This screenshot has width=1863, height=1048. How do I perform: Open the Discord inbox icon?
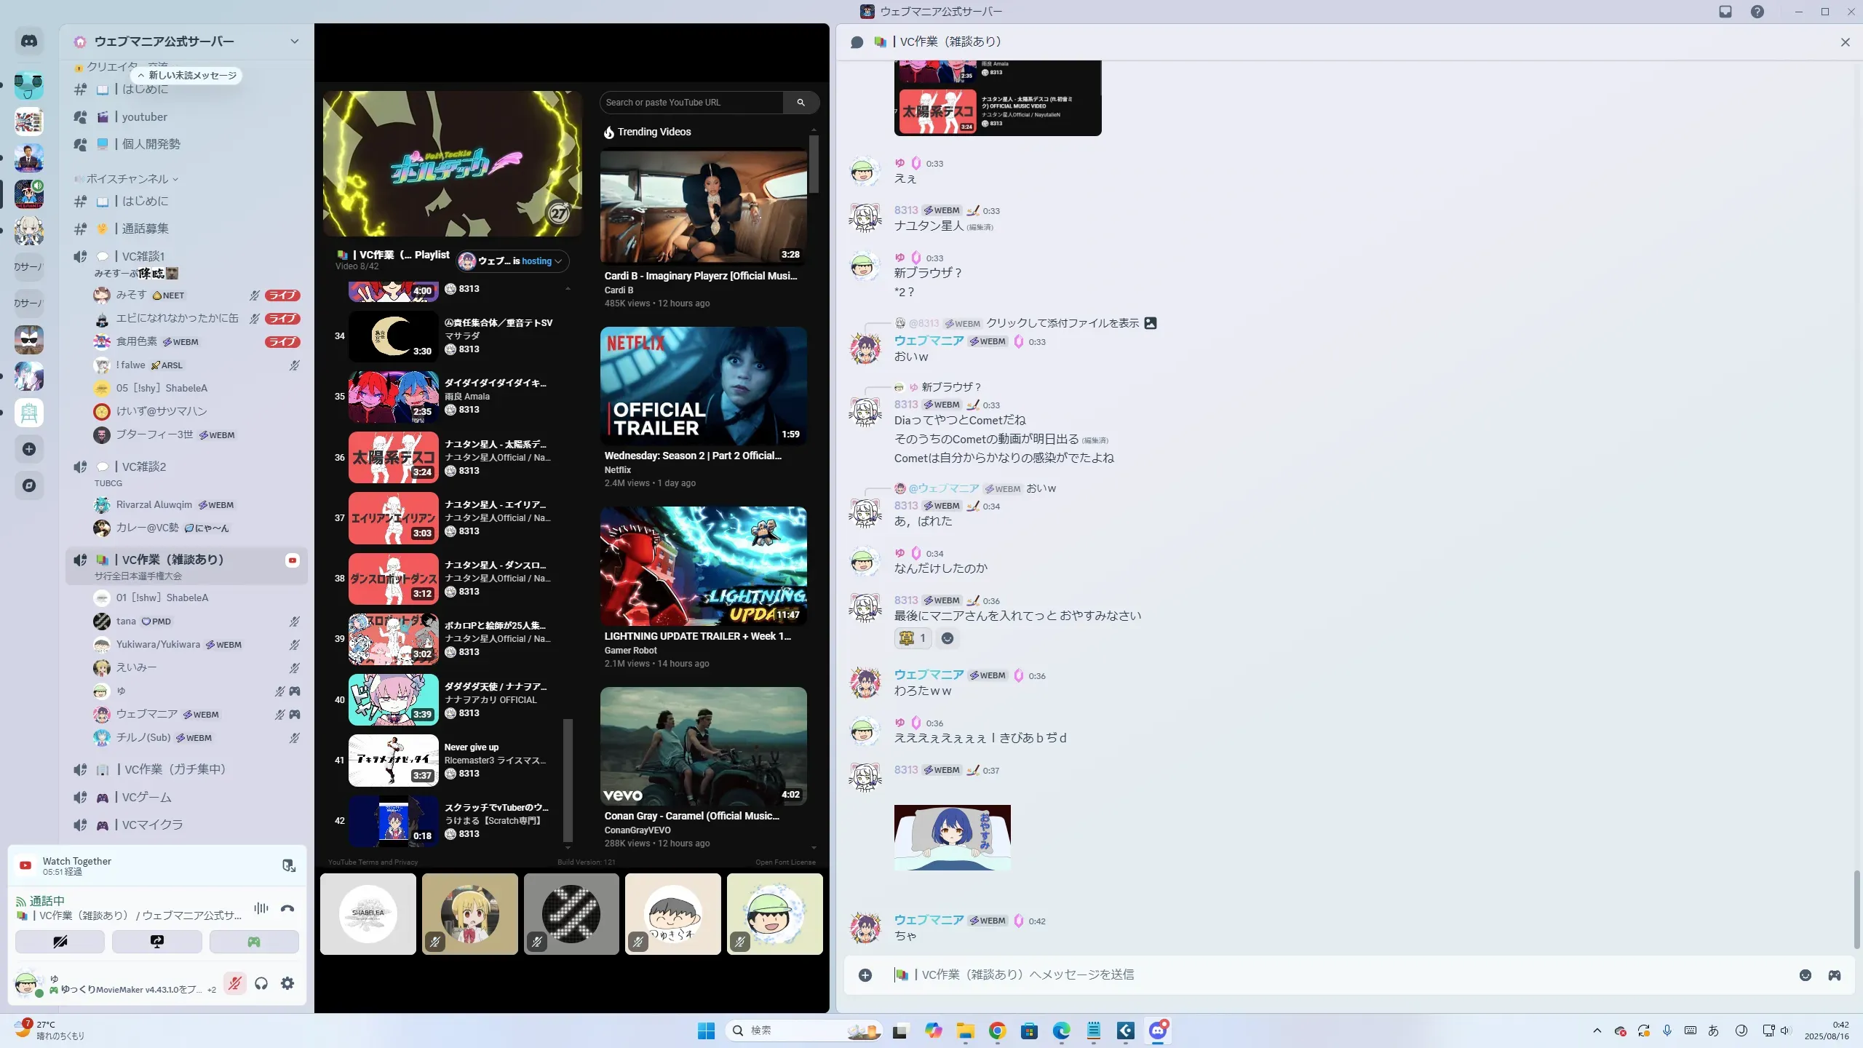click(1725, 12)
